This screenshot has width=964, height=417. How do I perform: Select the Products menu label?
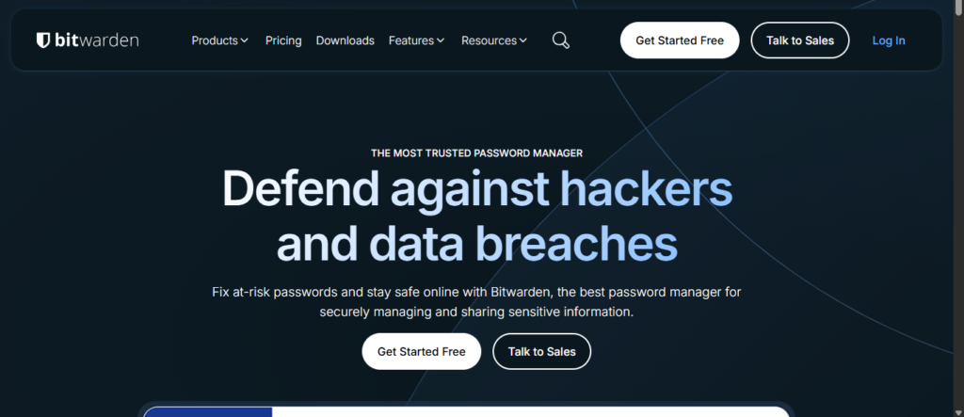pos(215,40)
